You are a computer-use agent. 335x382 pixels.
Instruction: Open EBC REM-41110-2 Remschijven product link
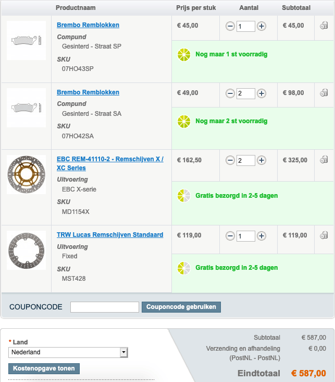click(x=110, y=163)
